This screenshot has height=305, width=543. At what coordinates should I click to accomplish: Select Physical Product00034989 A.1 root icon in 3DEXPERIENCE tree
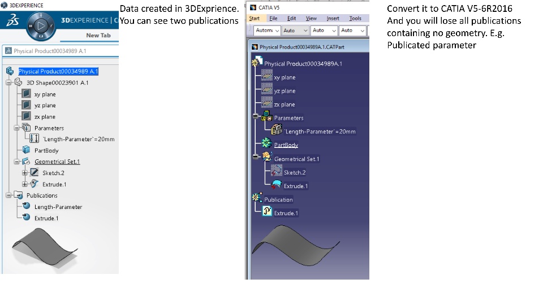click(10, 71)
